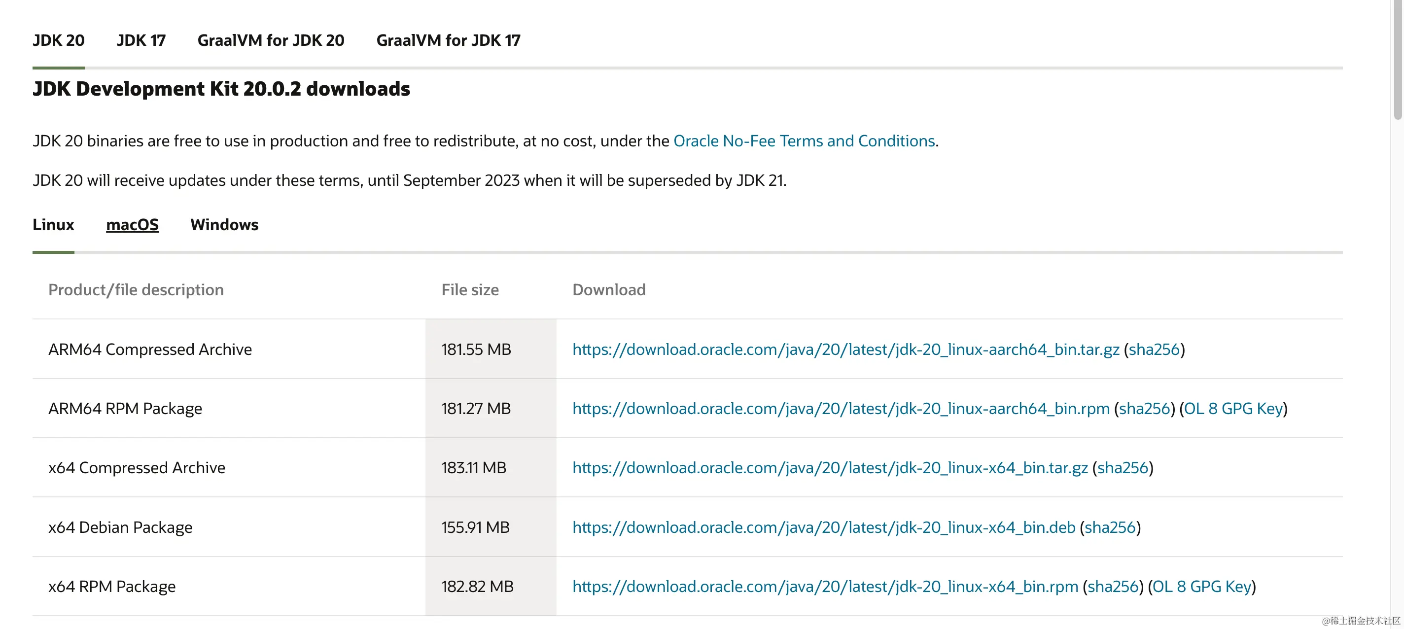The height and width of the screenshot is (629, 1404).
Task: Download the linux-aarch64 tar.gz archive link
Action: [845, 349]
